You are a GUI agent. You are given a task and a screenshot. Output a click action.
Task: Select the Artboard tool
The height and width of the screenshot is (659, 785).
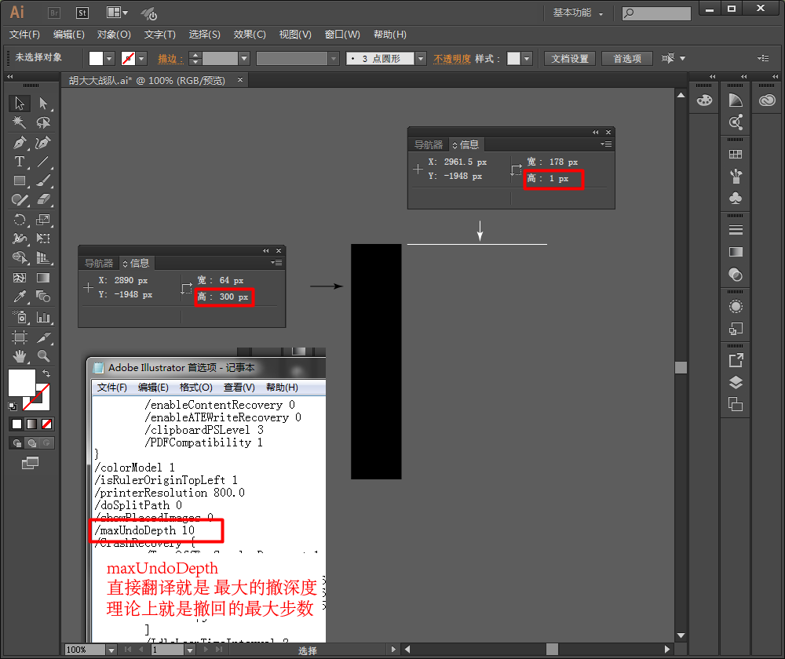tap(20, 337)
